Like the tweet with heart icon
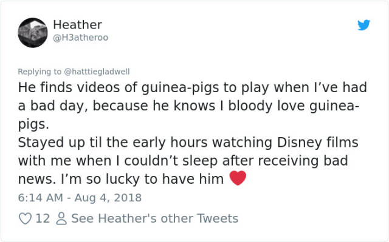 [x=25, y=218]
